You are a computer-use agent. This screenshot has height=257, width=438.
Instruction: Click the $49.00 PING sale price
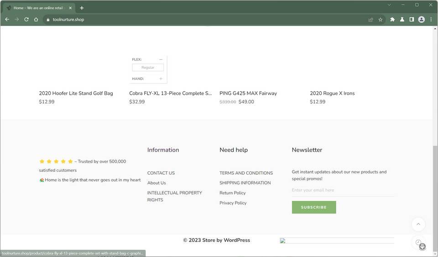246,102
